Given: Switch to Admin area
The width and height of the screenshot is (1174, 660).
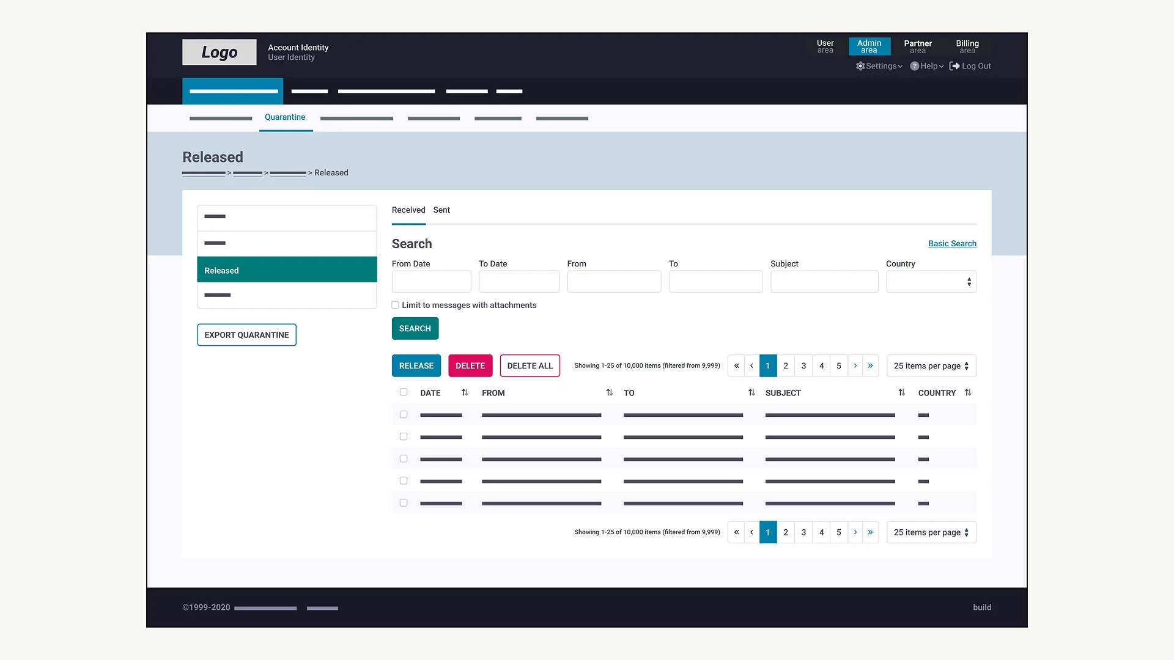Looking at the screenshot, I should tap(869, 46).
